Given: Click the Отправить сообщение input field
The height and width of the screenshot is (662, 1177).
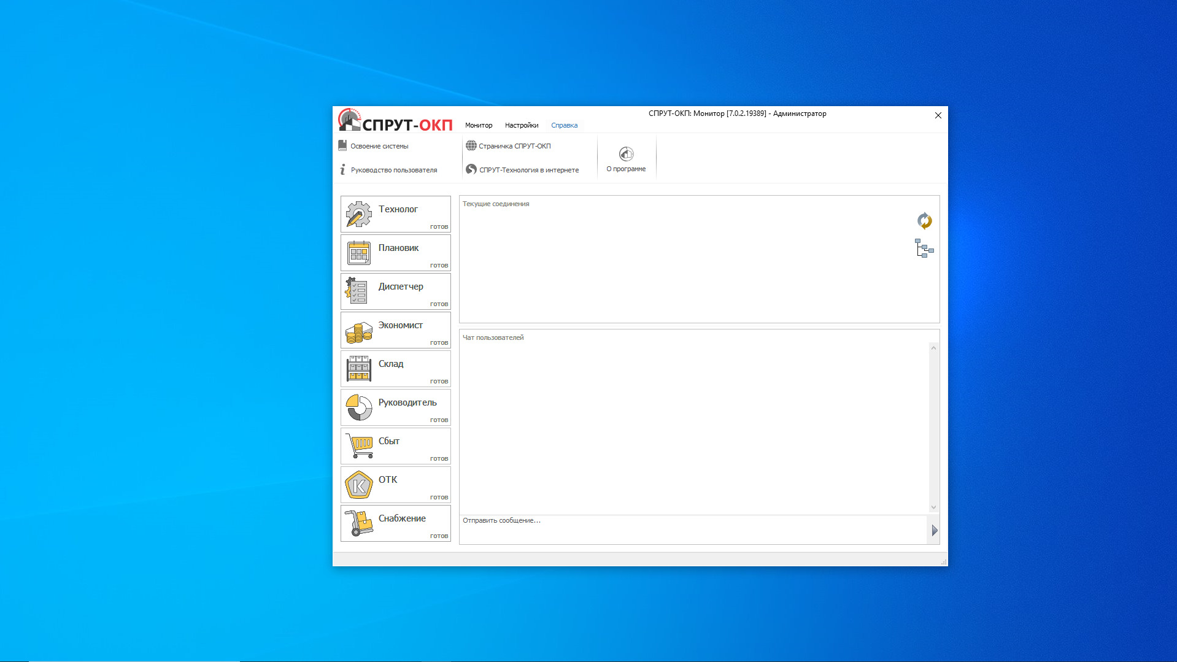Looking at the screenshot, I should pos(692,529).
